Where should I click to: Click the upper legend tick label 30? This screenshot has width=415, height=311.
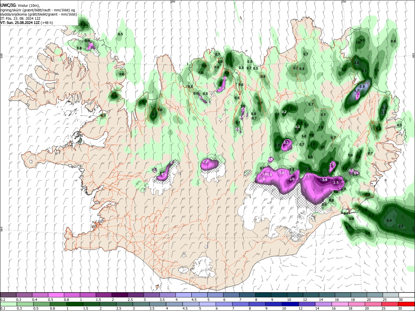pos(400,300)
